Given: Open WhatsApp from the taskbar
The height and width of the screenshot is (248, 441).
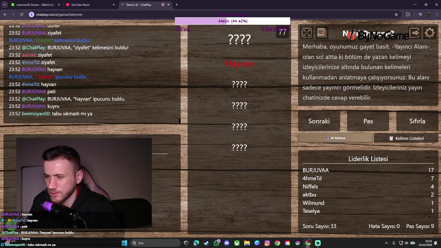Looking at the screenshot, I should click(216, 243).
